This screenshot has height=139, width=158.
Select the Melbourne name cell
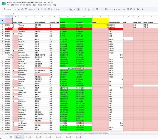click(26, 101)
